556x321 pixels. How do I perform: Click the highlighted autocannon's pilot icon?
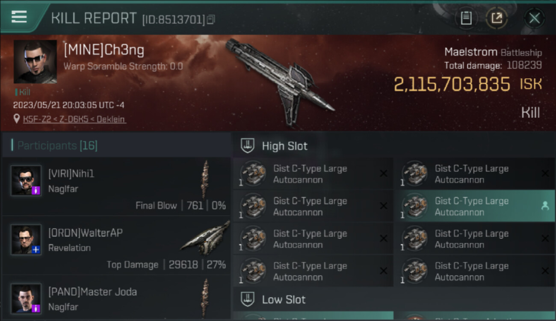(545, 206)
